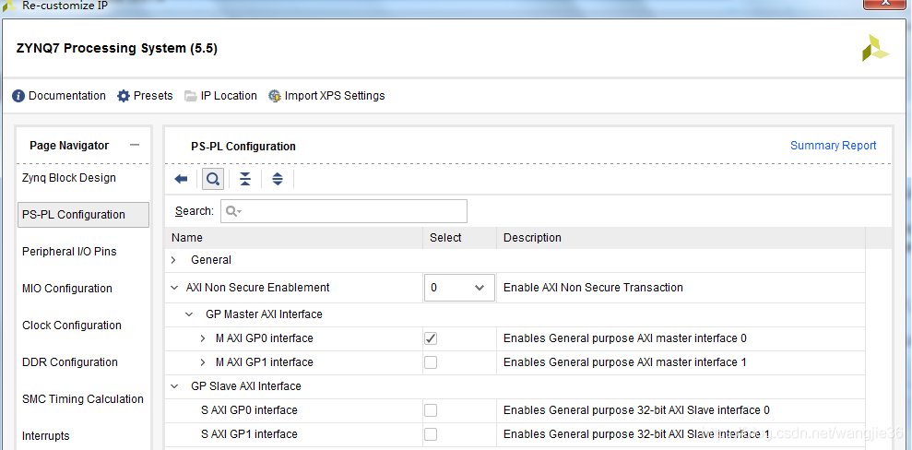Click Import XPS Settings
The image size is (912, 450).
326,96
